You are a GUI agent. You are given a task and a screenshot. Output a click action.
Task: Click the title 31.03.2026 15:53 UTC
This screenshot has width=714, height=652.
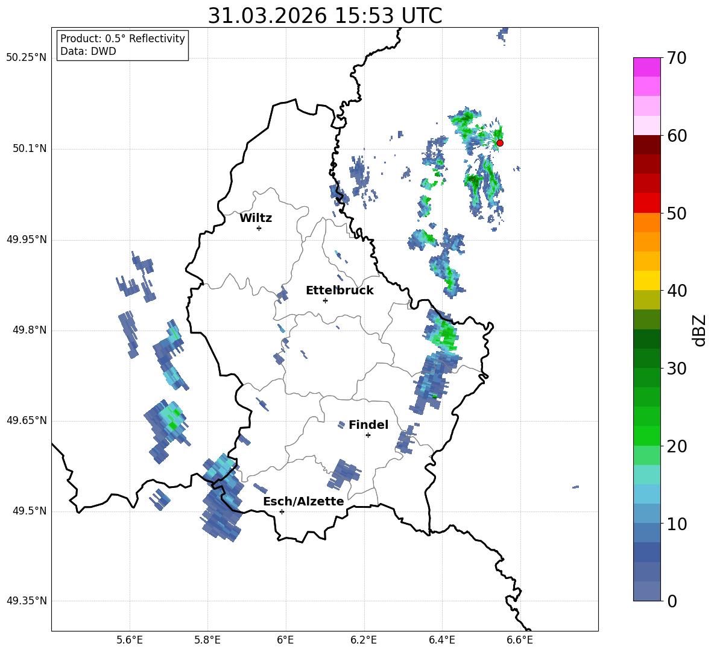[324, 16]
